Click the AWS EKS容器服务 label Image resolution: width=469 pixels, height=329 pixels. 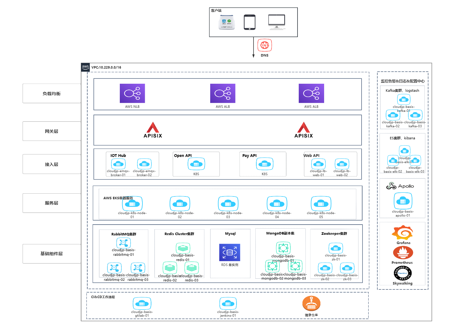click(118, 198)
